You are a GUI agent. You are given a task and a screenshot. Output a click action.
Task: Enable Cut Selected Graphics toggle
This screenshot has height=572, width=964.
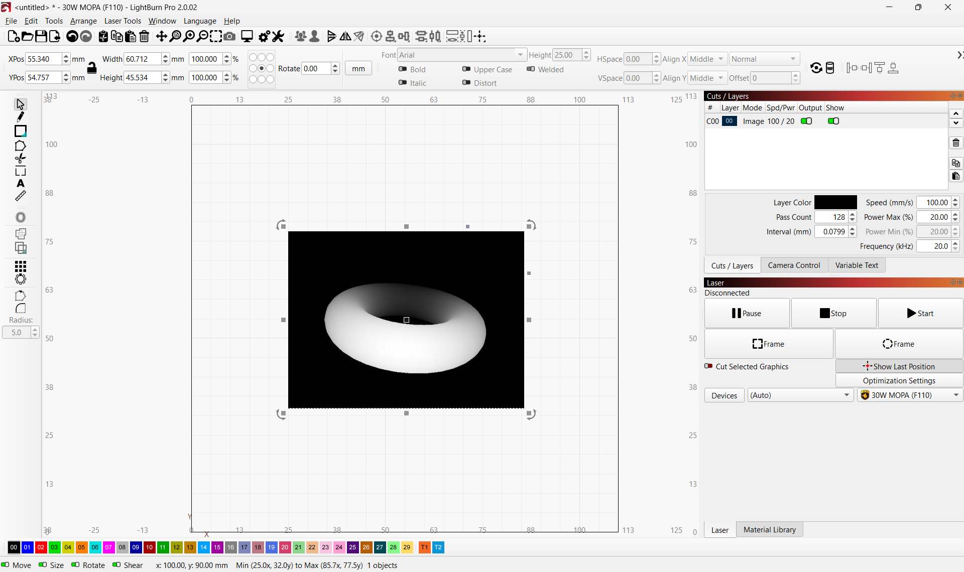(x=709, y=366)
